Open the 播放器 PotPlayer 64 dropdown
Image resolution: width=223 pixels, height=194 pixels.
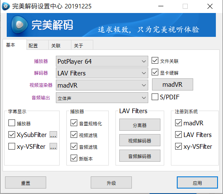pyautogui.click(x=102, y=61)
